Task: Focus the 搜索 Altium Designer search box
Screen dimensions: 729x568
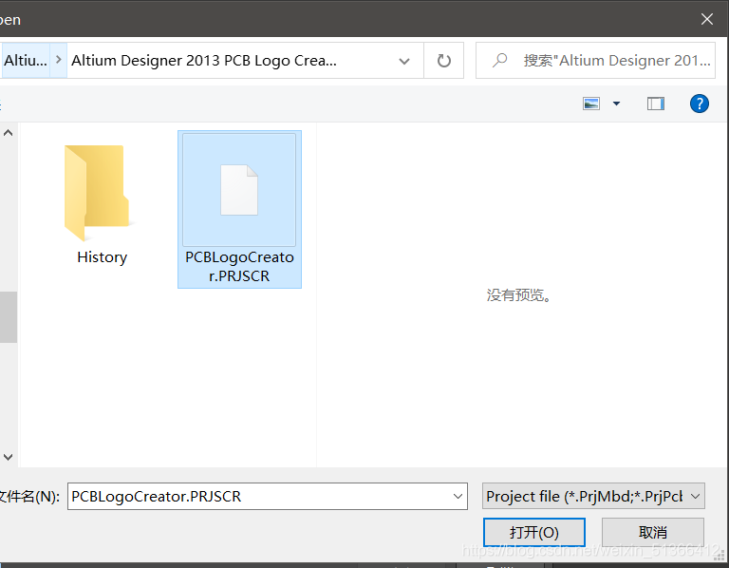Action: pos(595,61)
